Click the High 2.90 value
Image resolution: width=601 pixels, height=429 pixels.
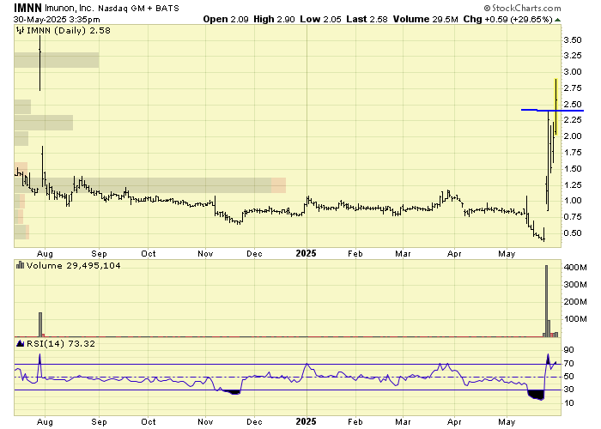(274, 19)
